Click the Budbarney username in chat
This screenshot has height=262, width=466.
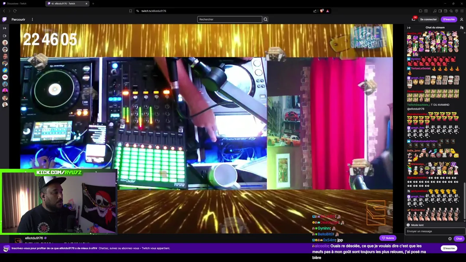pyautogui.click(x=418, y=210)
